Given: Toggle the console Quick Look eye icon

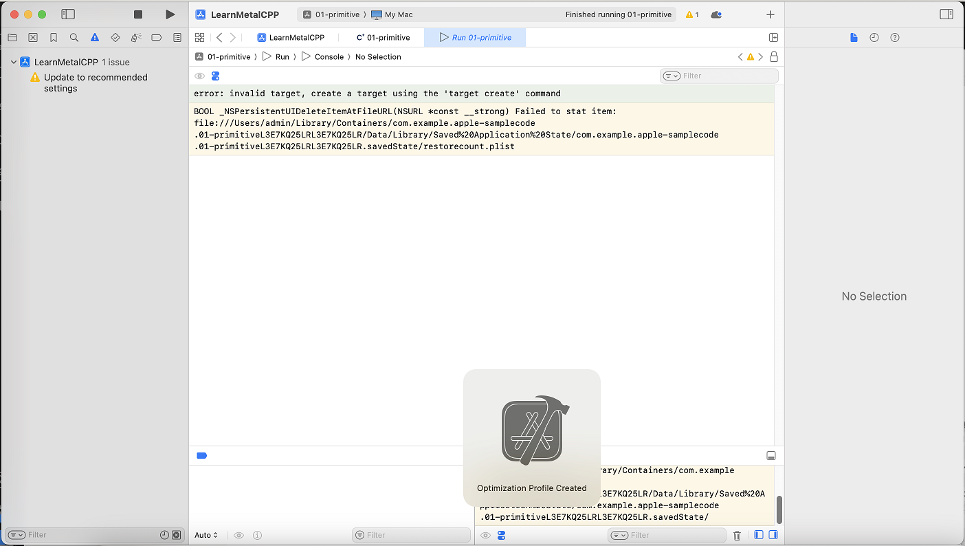Looking at the screenshot, I should (x=199, y=76).
